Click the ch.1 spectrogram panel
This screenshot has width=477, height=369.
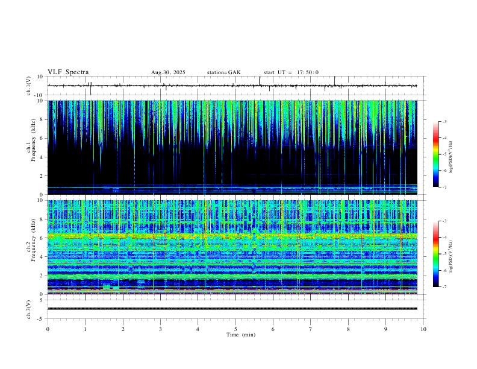tap(232, 147)
